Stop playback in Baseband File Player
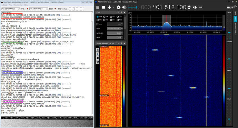Viewport: 238px width, 128px height. click(x=98, y=58)
